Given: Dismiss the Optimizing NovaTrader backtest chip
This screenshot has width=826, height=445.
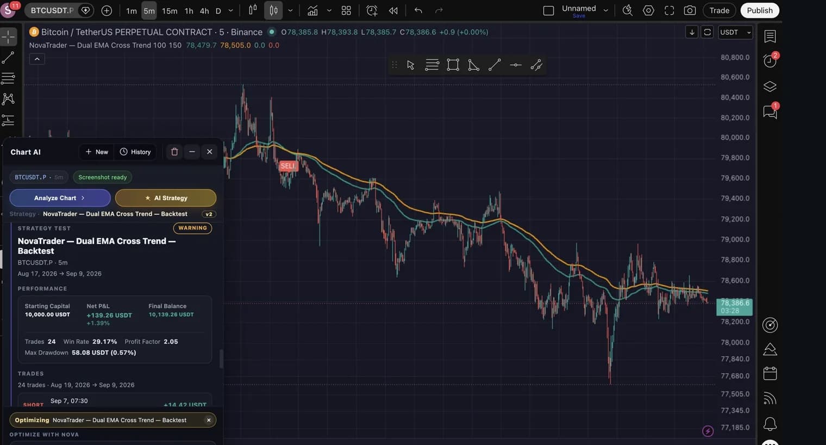Looking at the screenshot, I should click(x=209, y=420).
